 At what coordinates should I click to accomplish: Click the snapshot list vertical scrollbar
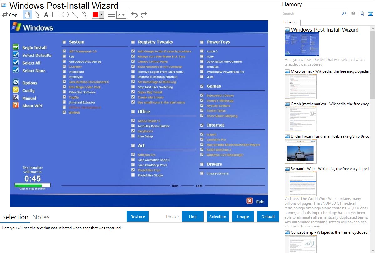click(372, 64)
